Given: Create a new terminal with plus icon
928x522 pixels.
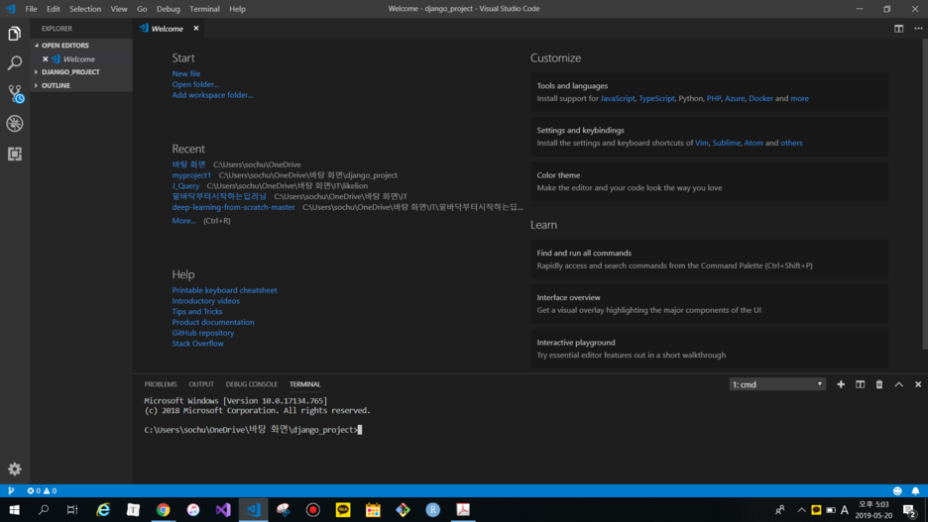Looking at the screenshot, I should [841, 384].
